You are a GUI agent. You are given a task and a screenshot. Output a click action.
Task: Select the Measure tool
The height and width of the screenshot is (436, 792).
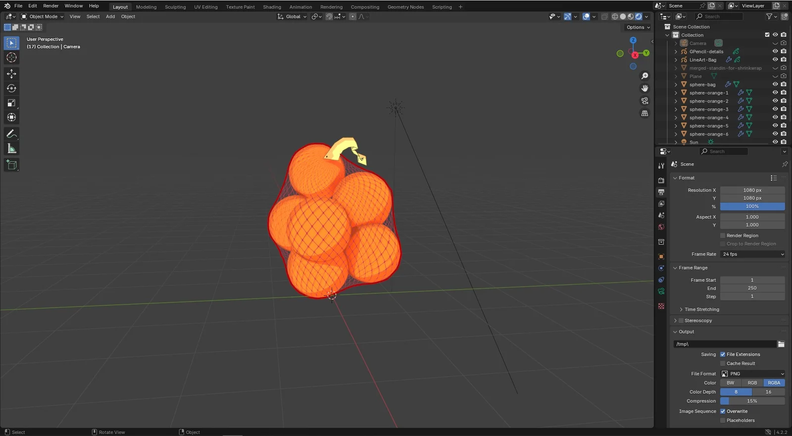coord(11,149)
